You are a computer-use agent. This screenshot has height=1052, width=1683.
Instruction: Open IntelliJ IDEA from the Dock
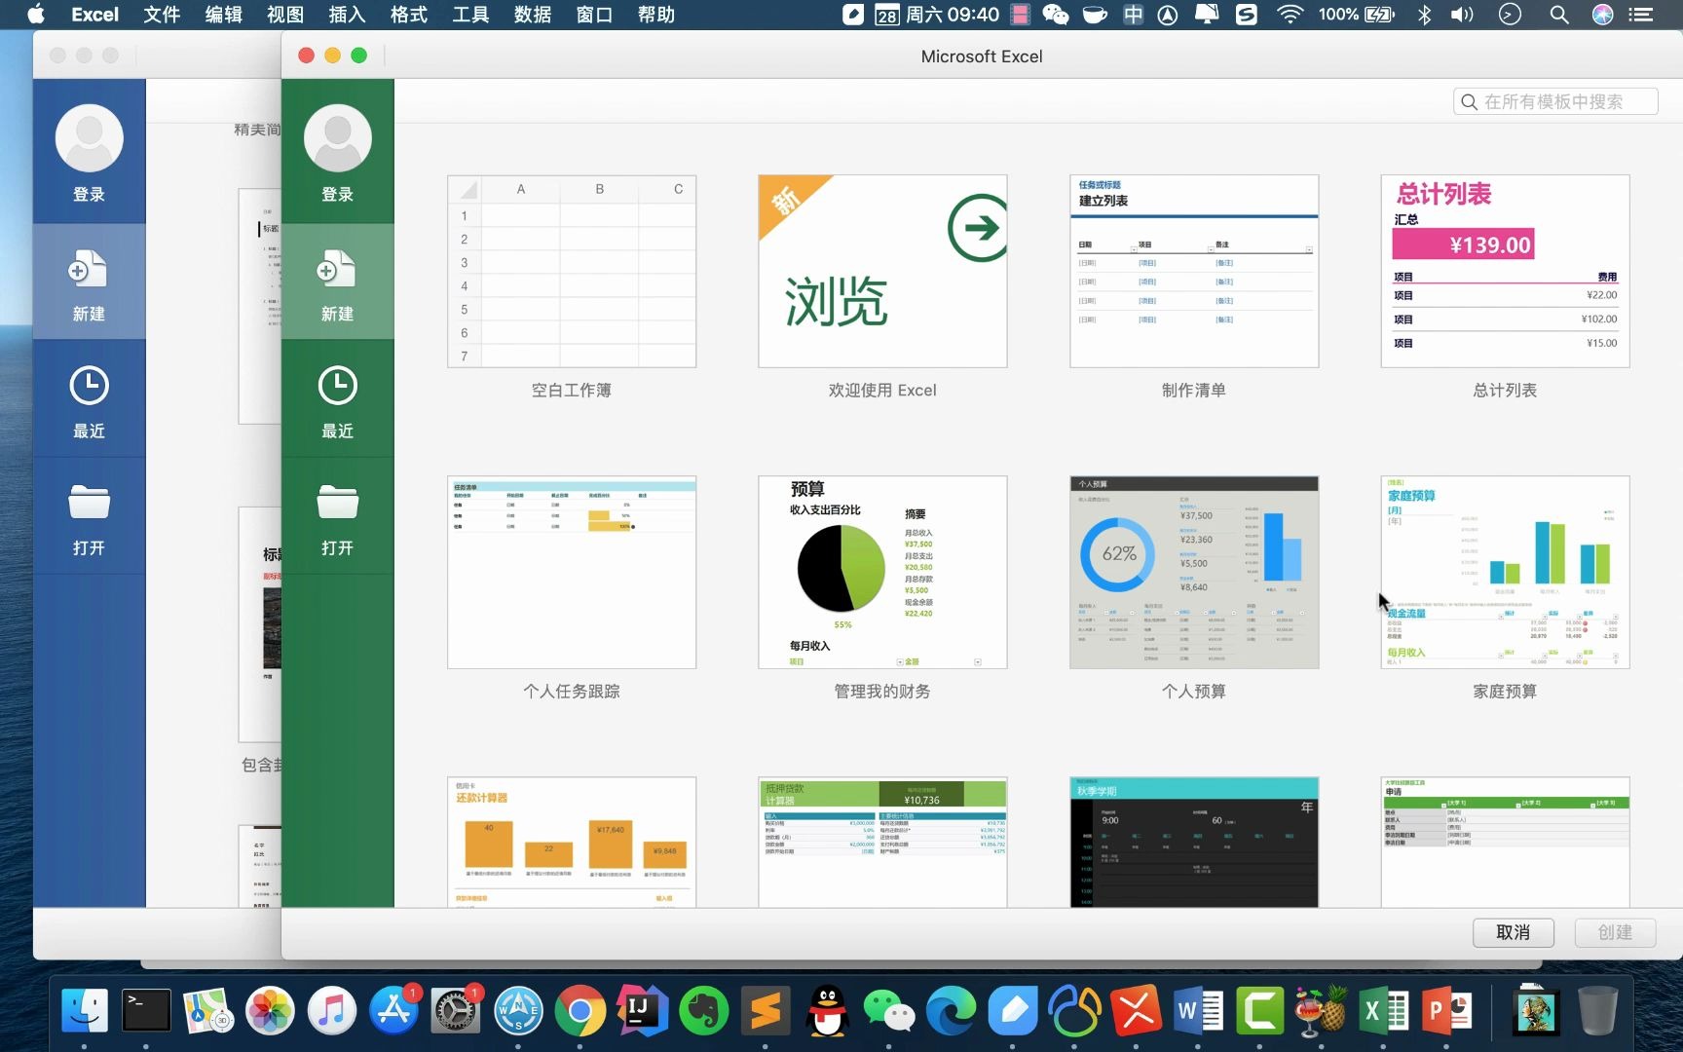pyautogui.click(x=641, y=1011)
